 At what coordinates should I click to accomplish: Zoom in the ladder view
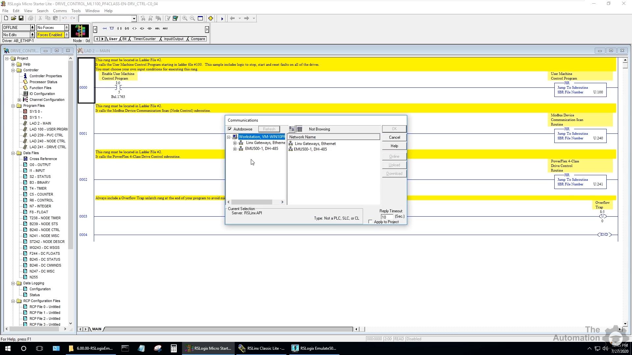pyautogui.click(x=185, y=18)
